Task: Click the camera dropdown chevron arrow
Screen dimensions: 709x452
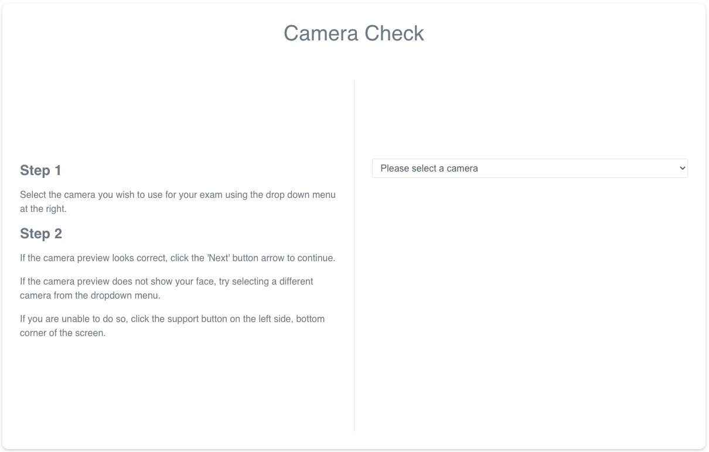Action: pyautogui.click(x=682, y=168)
